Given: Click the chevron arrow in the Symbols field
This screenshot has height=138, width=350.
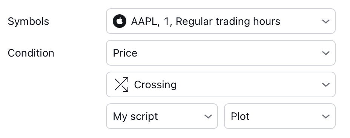Looking at the screenshot, I should tap(326, 21).
